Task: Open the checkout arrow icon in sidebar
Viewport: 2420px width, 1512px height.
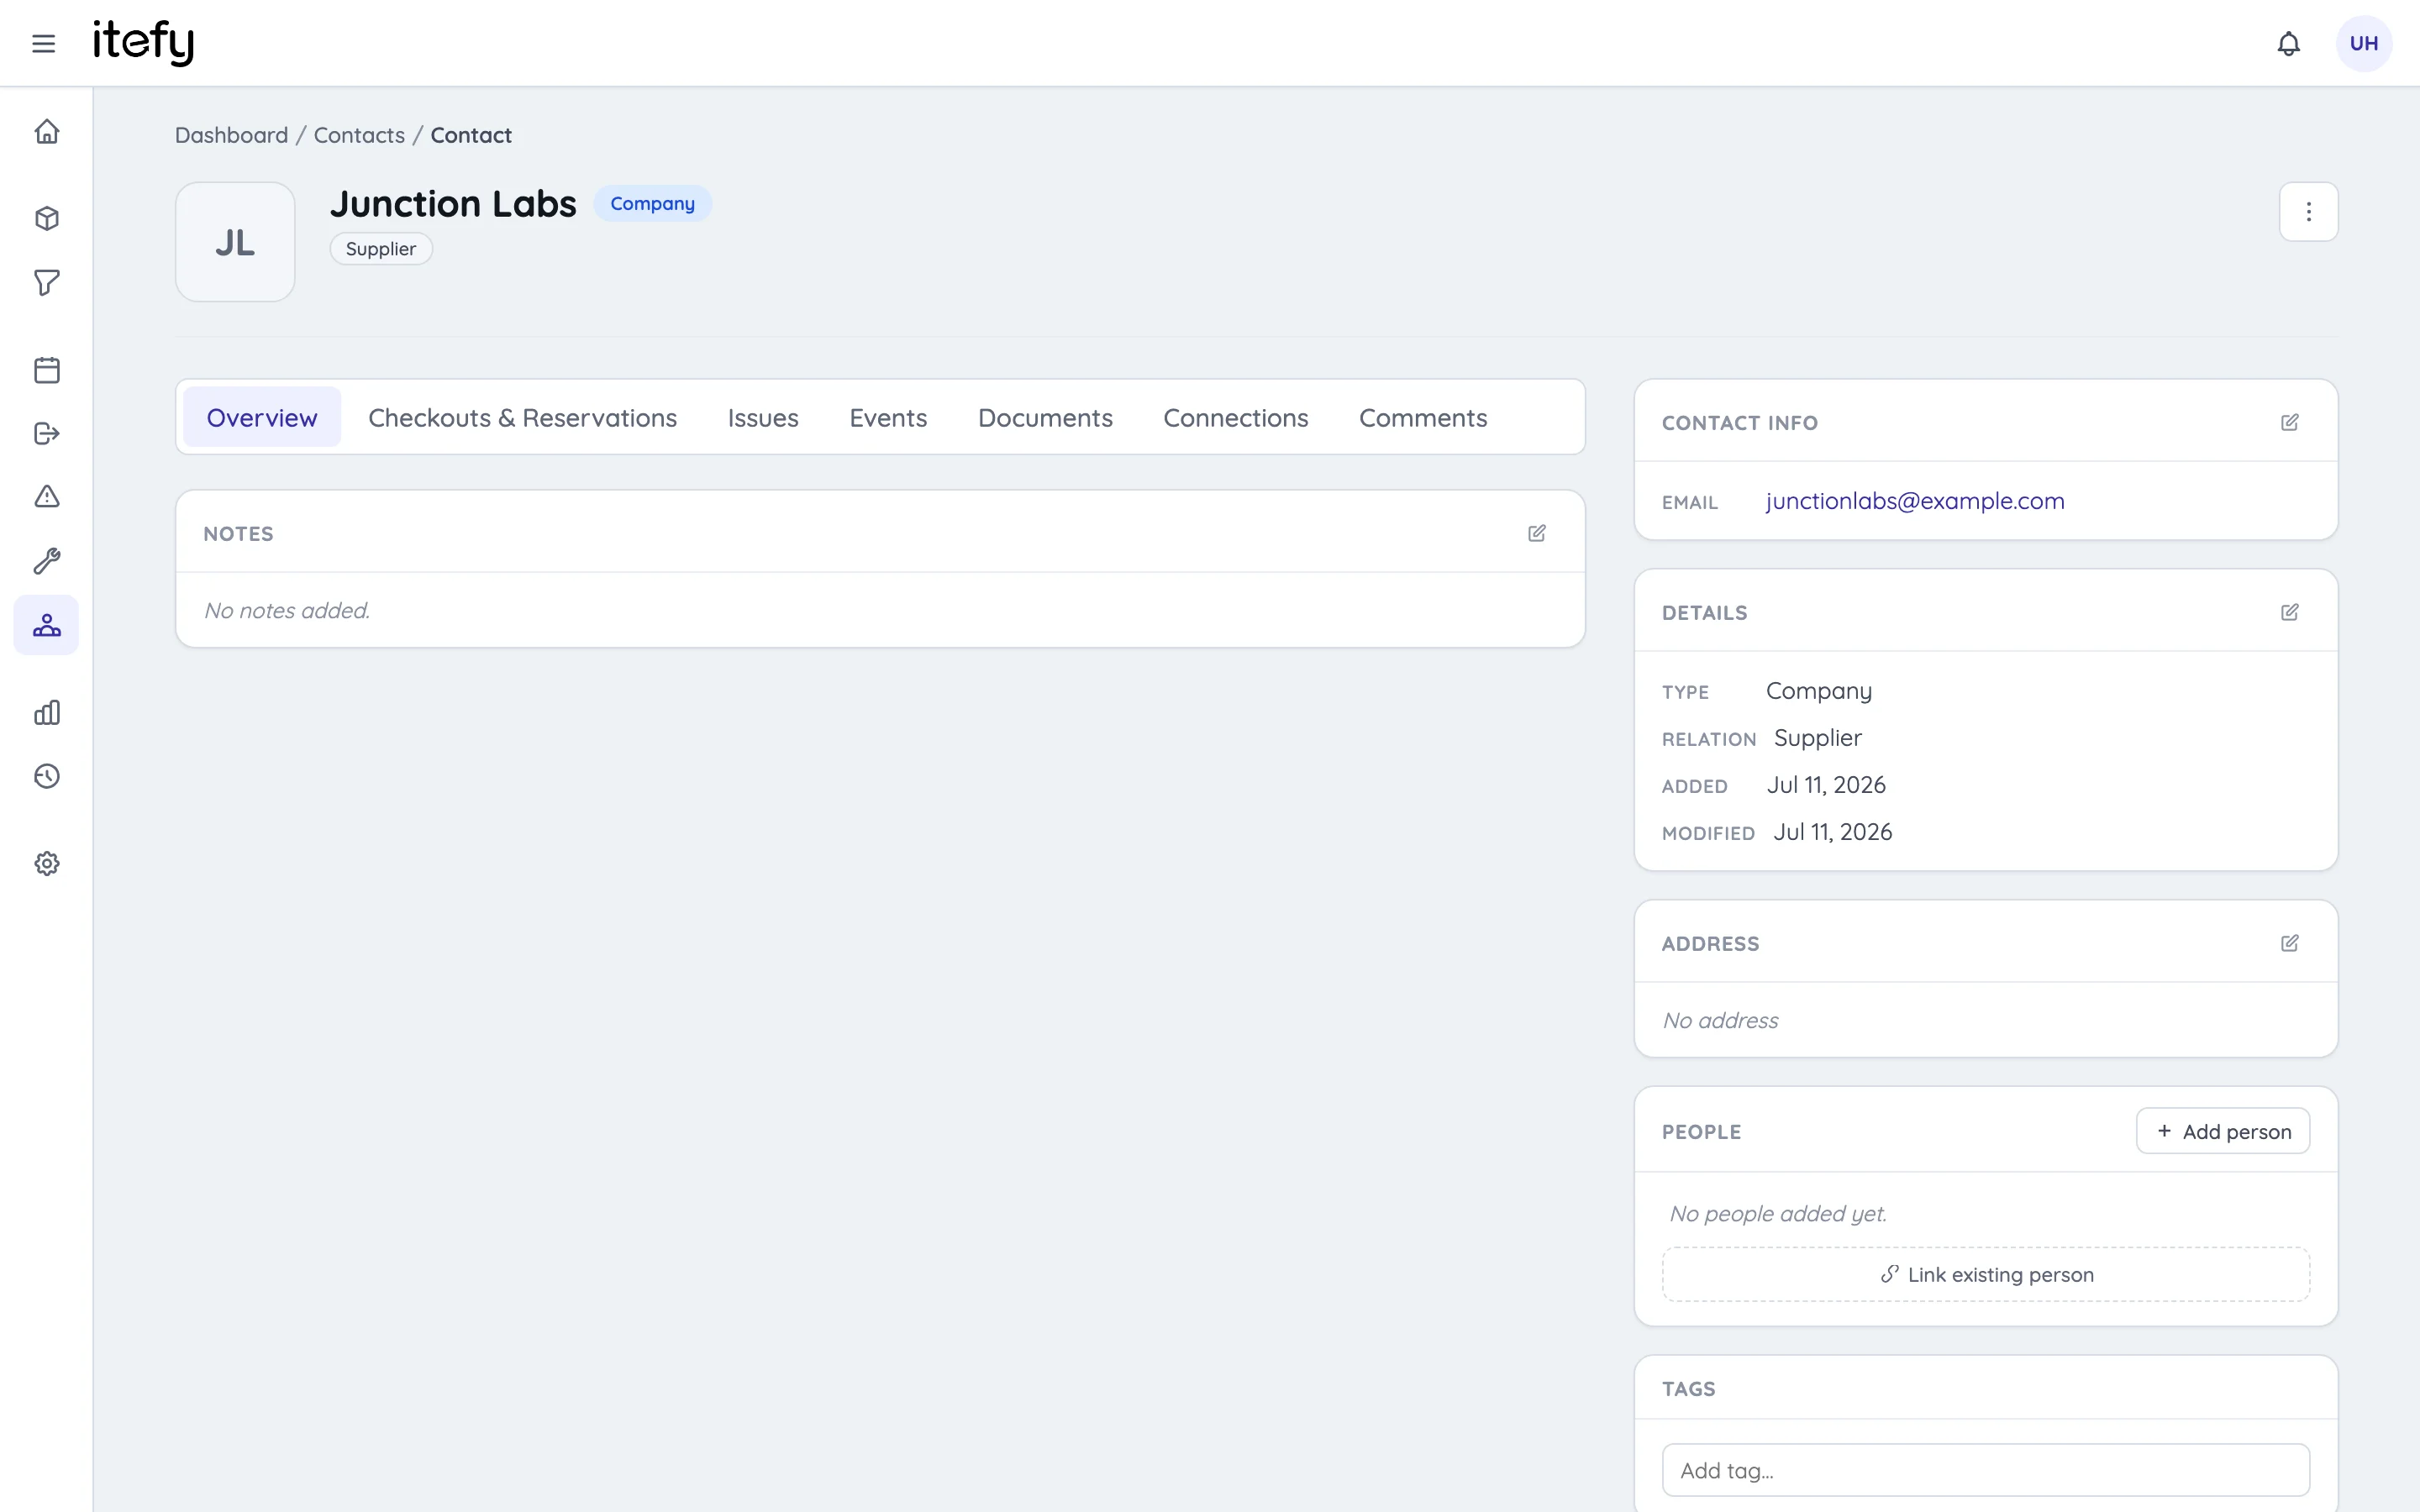Action: pyautogui.click(x=47, y=433)
